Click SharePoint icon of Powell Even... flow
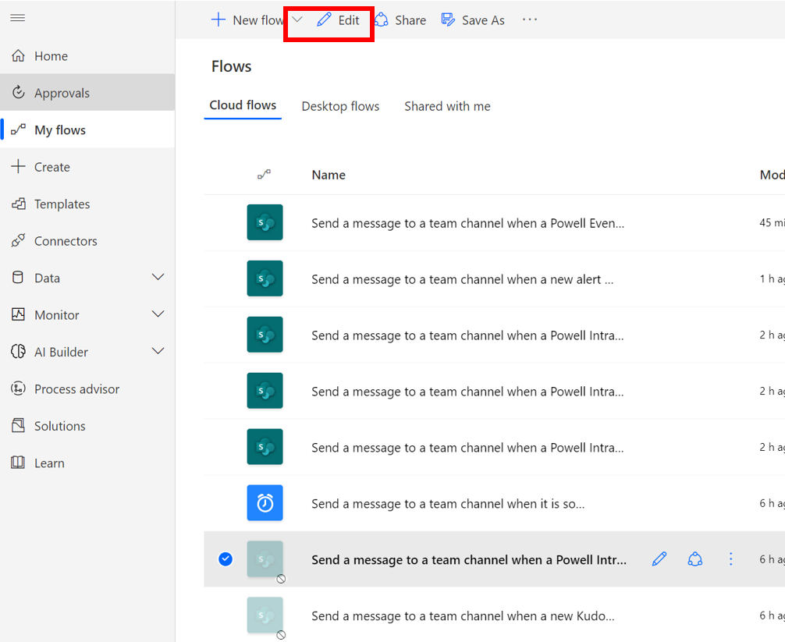This screenshot has width=785, height=642. coord(265,222)
